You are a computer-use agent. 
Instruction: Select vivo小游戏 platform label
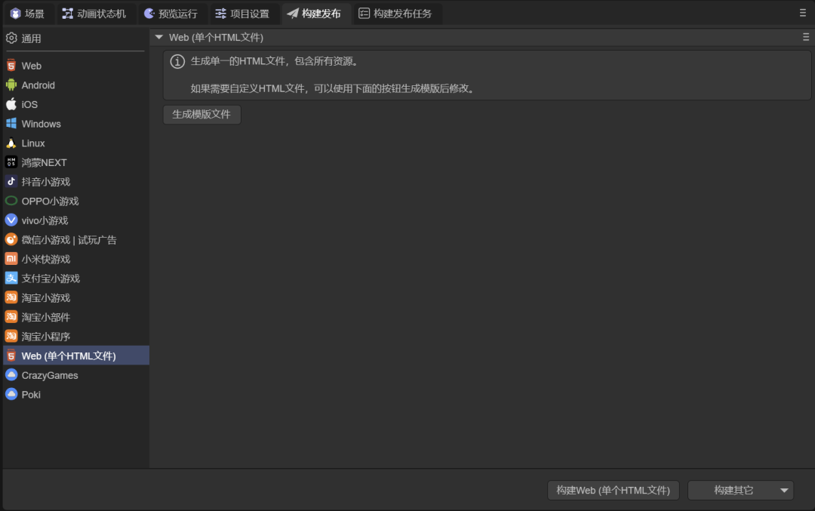coord(45,220)
